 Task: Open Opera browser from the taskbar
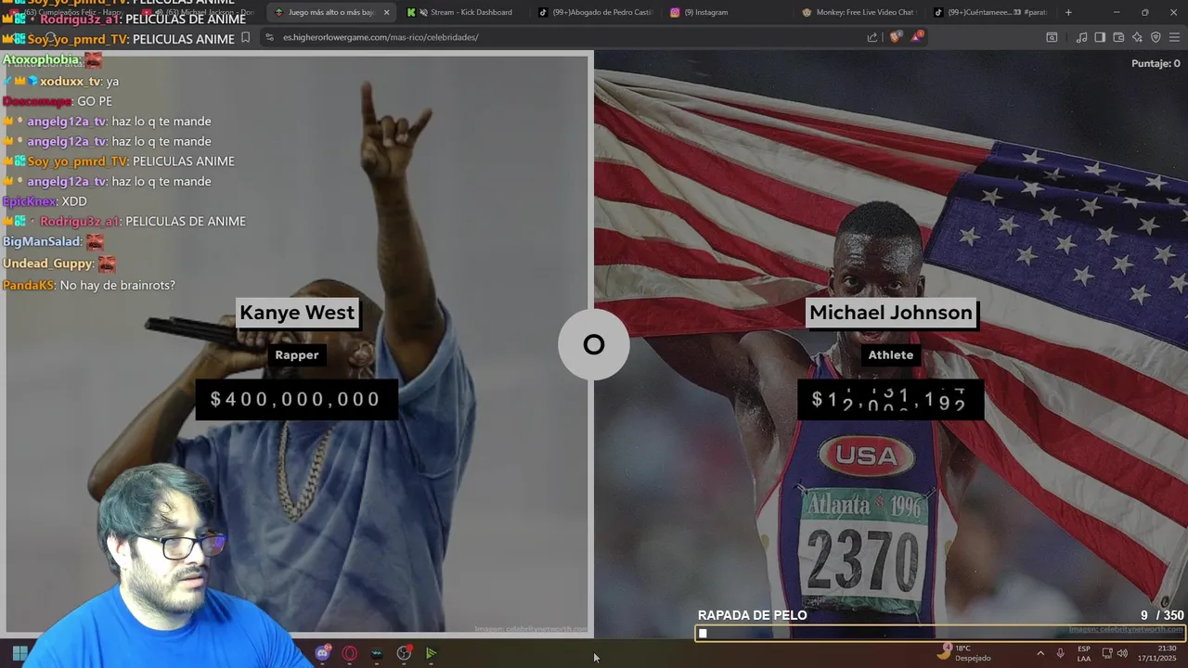pos(349,653)
